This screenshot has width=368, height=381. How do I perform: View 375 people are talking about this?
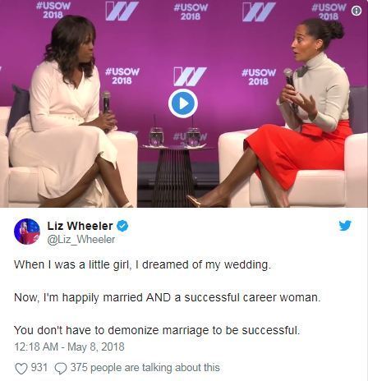point(145,368)
